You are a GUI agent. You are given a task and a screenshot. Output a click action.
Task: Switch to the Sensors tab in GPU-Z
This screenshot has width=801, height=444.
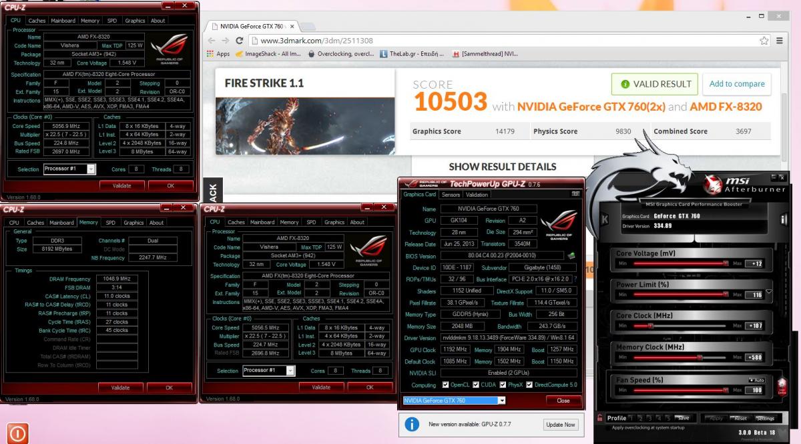pyautogui.click(x=451, y=195)
